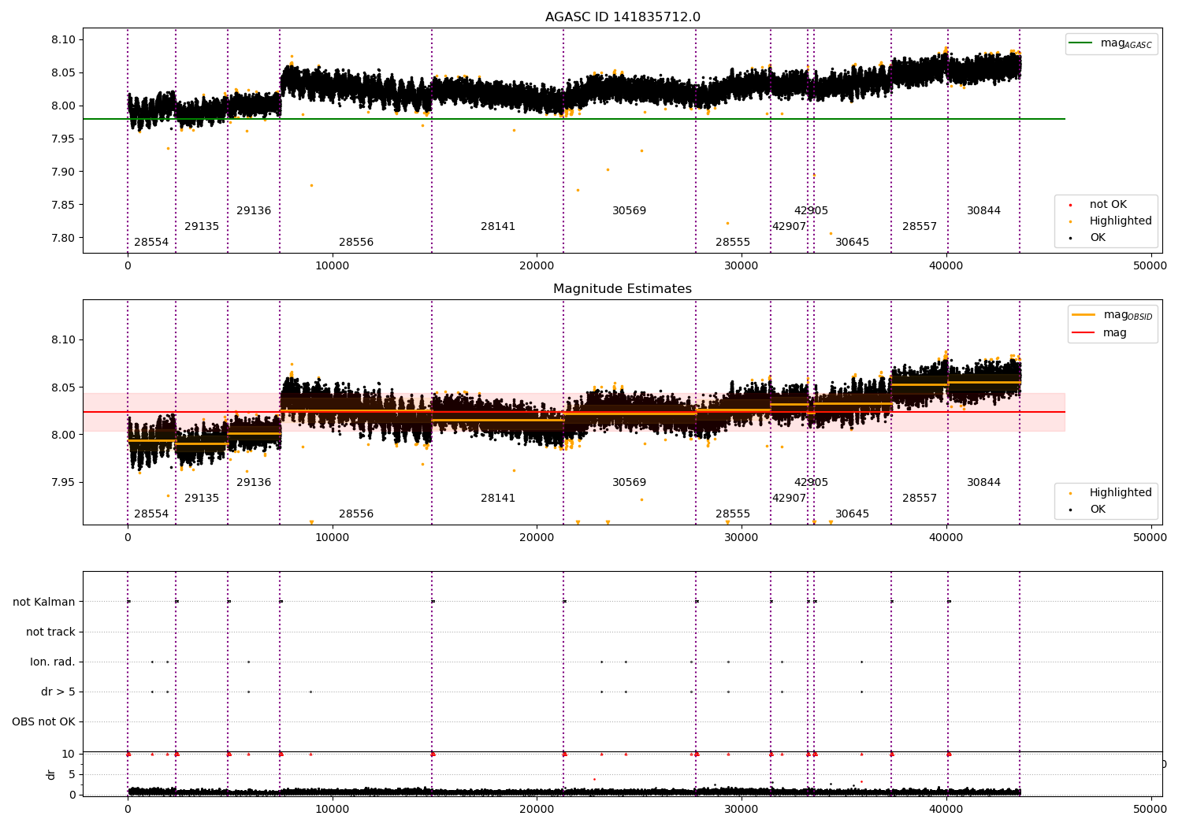1182x827 pixels.
Task: Click the 5 tick on the dr axis
Action: [x=72, y=774]
